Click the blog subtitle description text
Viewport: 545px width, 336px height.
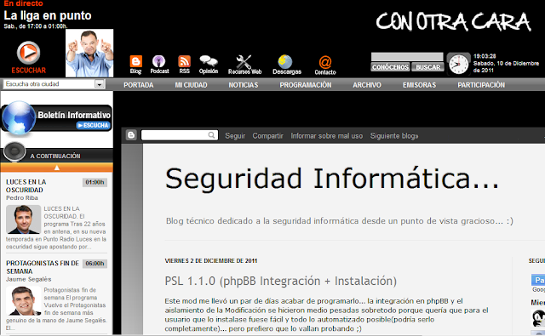(x=340, y=221)
